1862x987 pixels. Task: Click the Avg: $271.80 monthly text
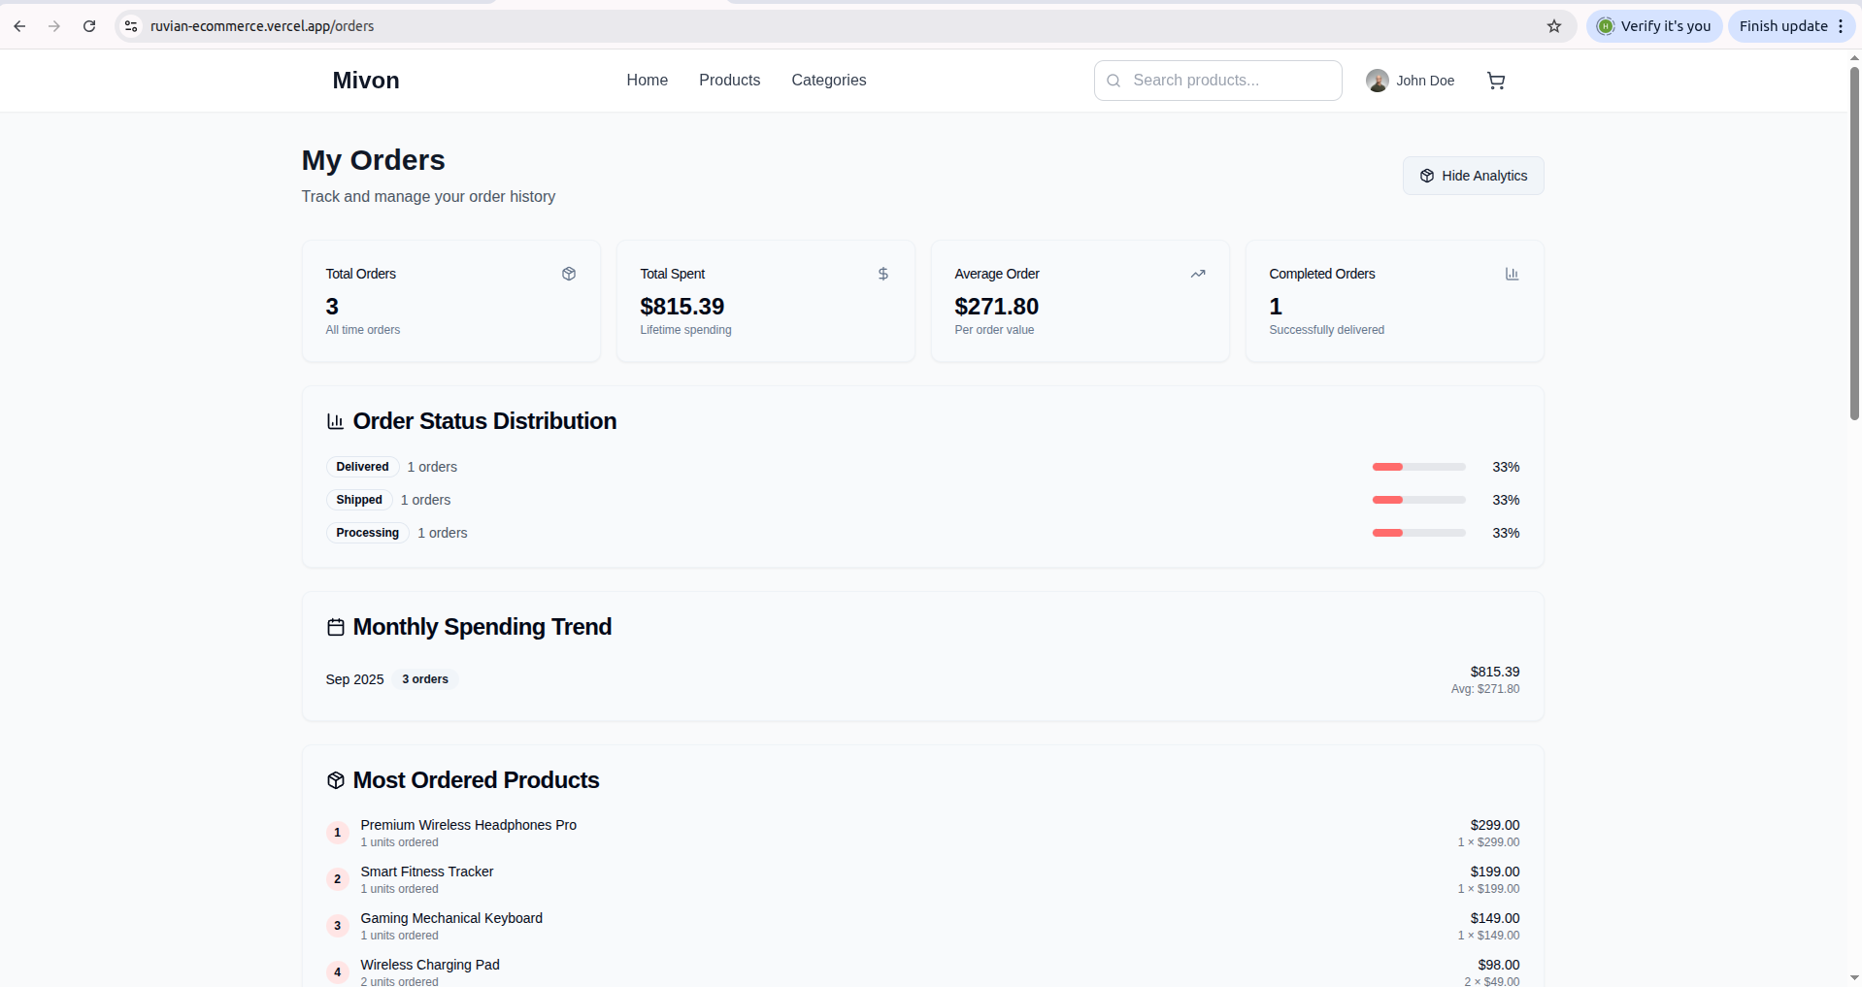pyautogui.click(x=1485, y=689)
